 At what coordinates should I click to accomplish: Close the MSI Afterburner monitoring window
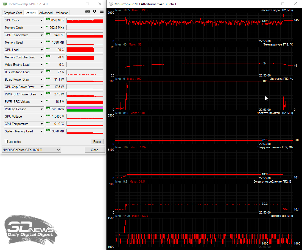pos(295,4)
